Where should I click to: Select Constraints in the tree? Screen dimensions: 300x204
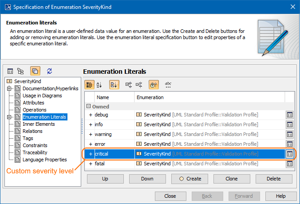[x=35, y=145]
